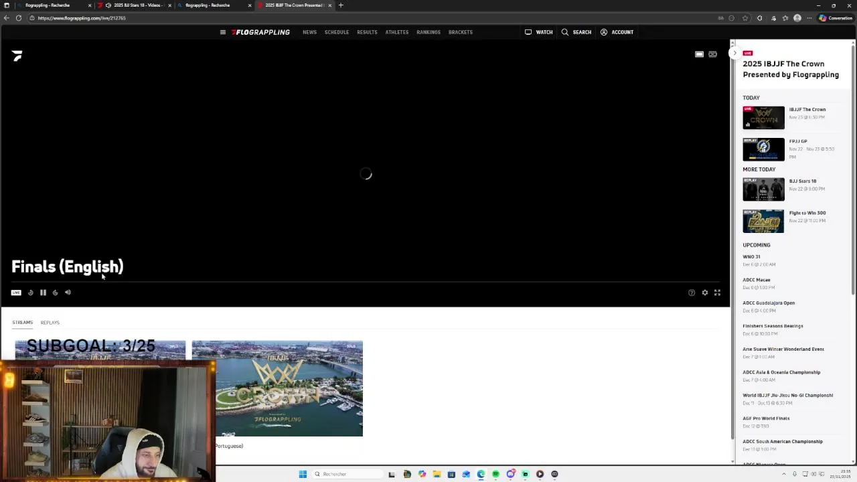The height and width of the screenshot is (482, 857).
Task: Open Windows Start menu
Action: tap(303, 474)
